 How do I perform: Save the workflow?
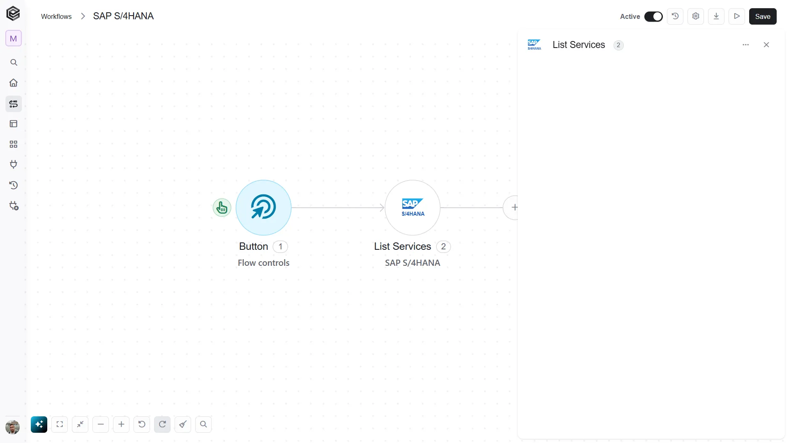[763, 16]
